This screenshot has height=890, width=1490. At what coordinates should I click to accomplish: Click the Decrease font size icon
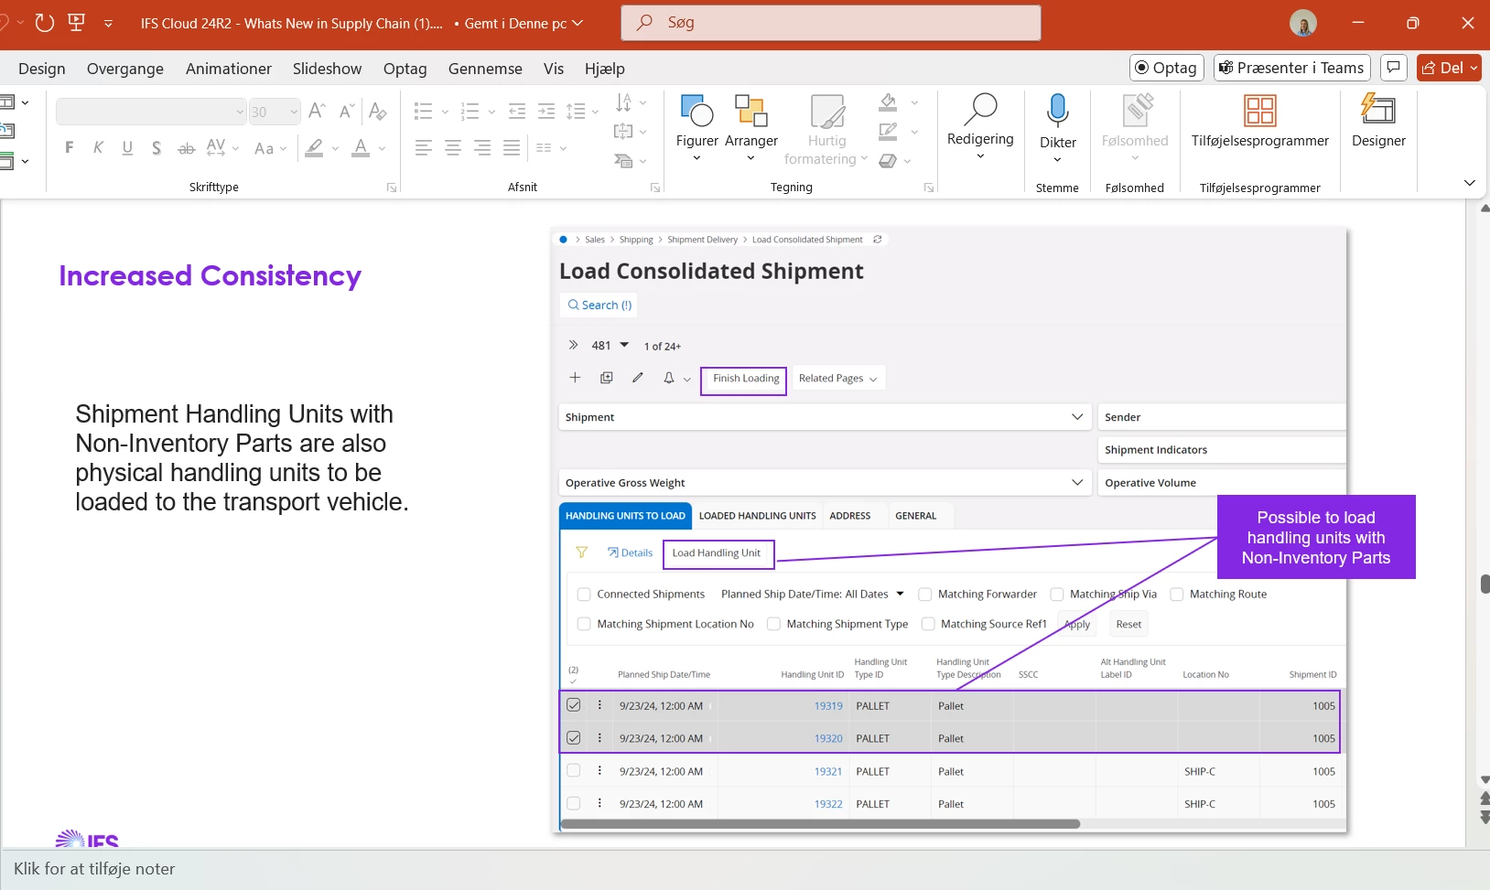(x=347, y=111)
